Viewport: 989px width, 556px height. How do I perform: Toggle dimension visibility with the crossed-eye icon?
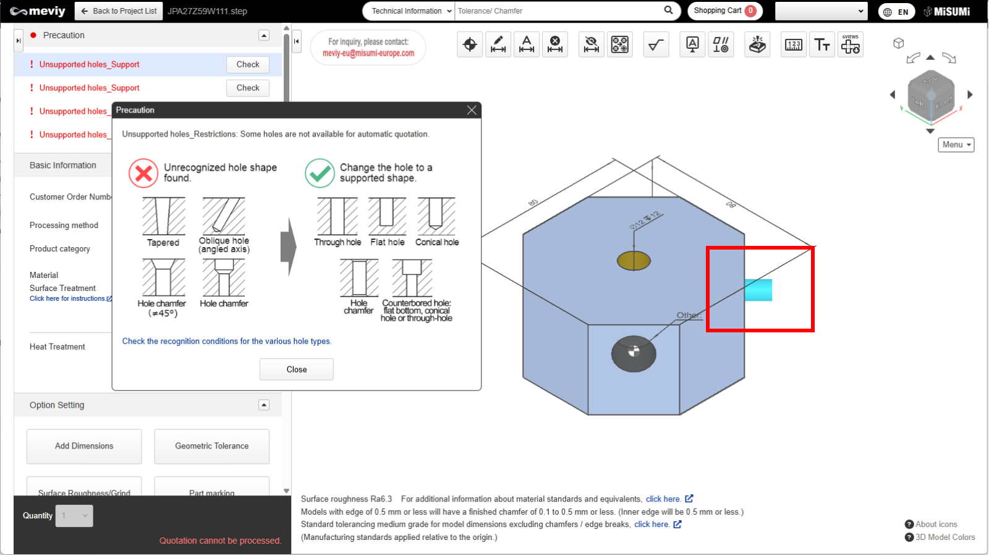(591, 44)
